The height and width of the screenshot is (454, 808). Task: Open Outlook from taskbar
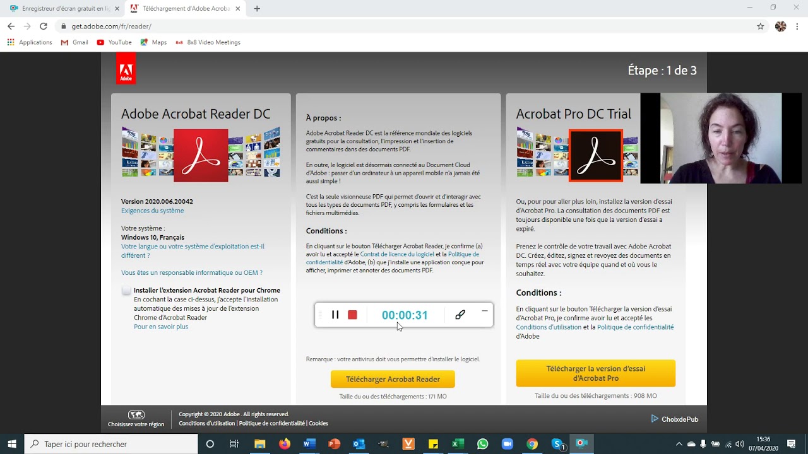(359, 444)
